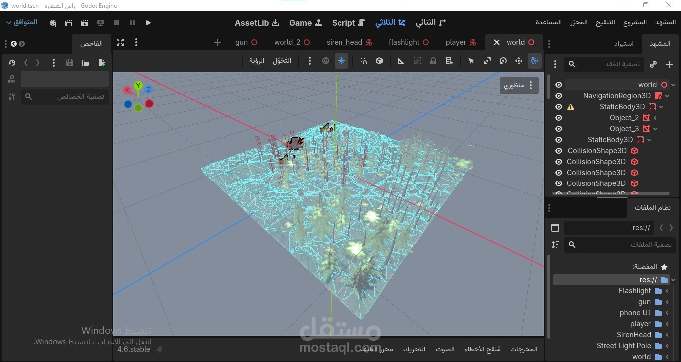Screen dimensions: 681x362
Task: Open the منظوري perspective view menu
Action: click(x=519, y=86)
